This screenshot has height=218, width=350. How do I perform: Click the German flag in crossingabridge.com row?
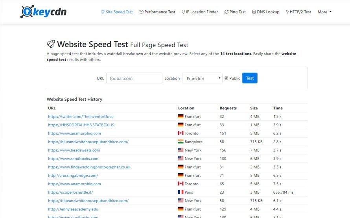click(x=181, y=175)
